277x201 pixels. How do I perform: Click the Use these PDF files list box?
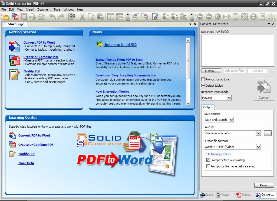(x=238, y=51)
